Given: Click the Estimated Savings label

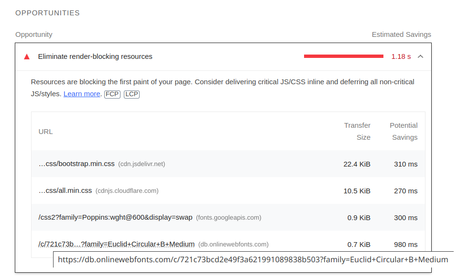Looking at the screenshot, I should click(x=401, y=34).
